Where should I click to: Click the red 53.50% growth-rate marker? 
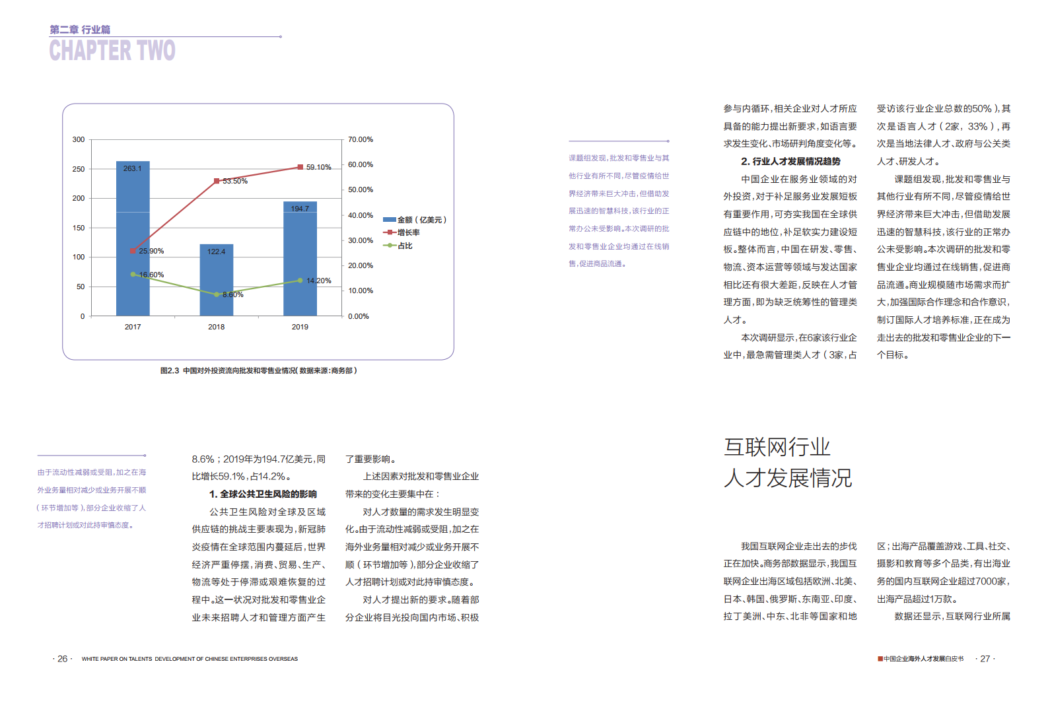pos(217,181)
